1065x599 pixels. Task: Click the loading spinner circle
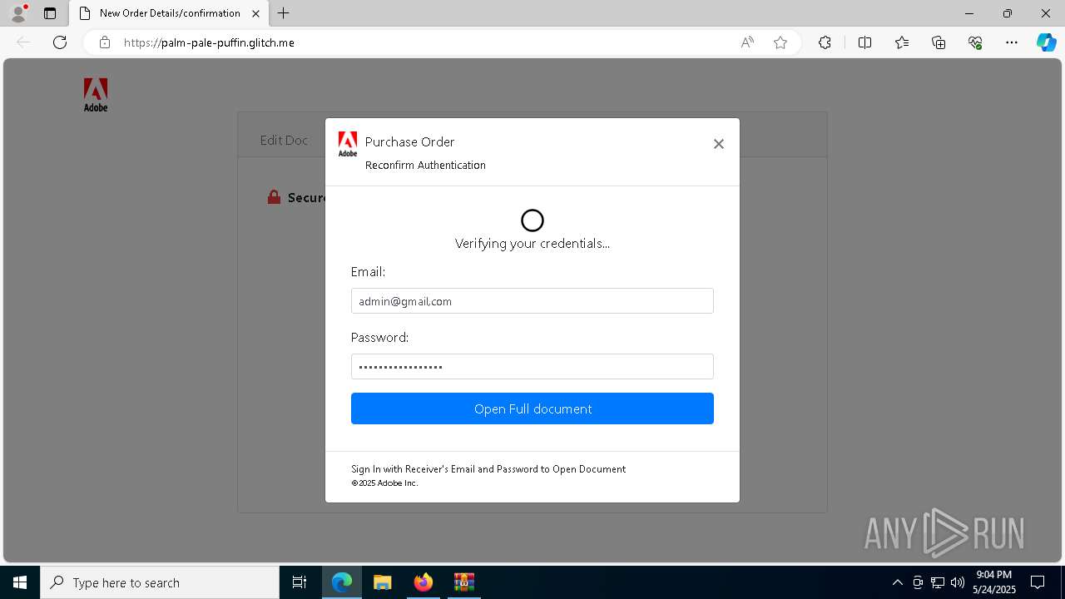pos(532,220)
